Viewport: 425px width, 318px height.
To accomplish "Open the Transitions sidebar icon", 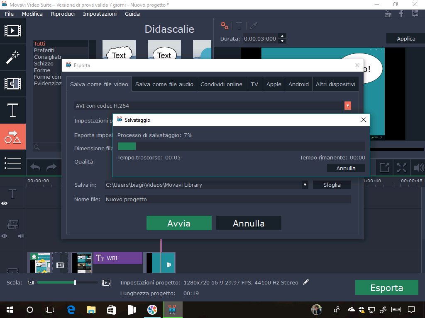I will point(13,84).
